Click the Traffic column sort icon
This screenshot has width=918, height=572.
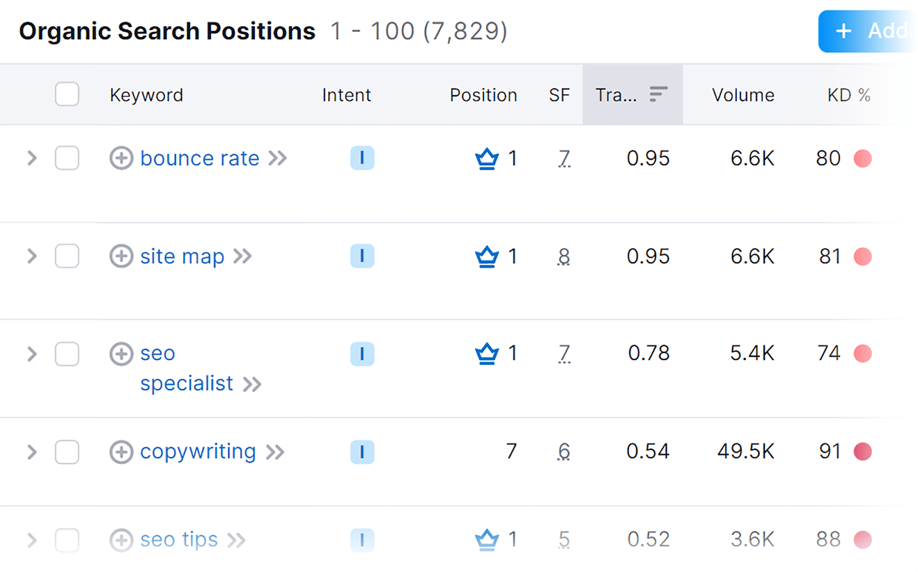658,94
